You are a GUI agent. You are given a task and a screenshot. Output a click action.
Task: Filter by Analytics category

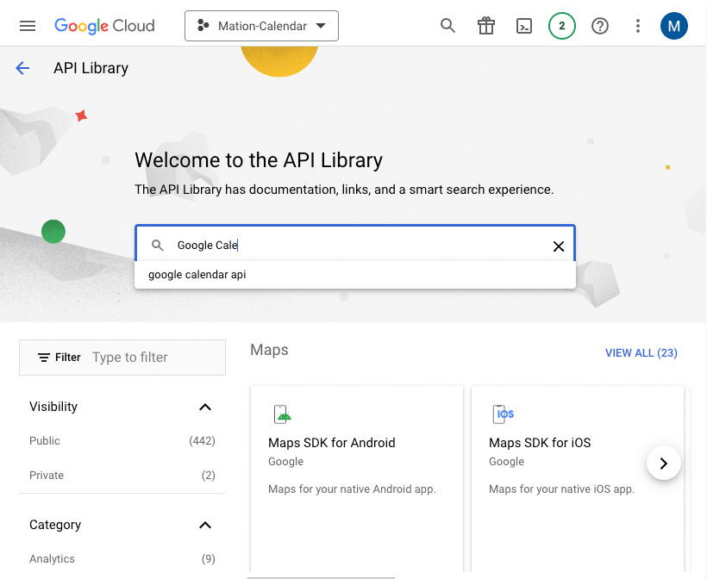click(x=122, y=558)
